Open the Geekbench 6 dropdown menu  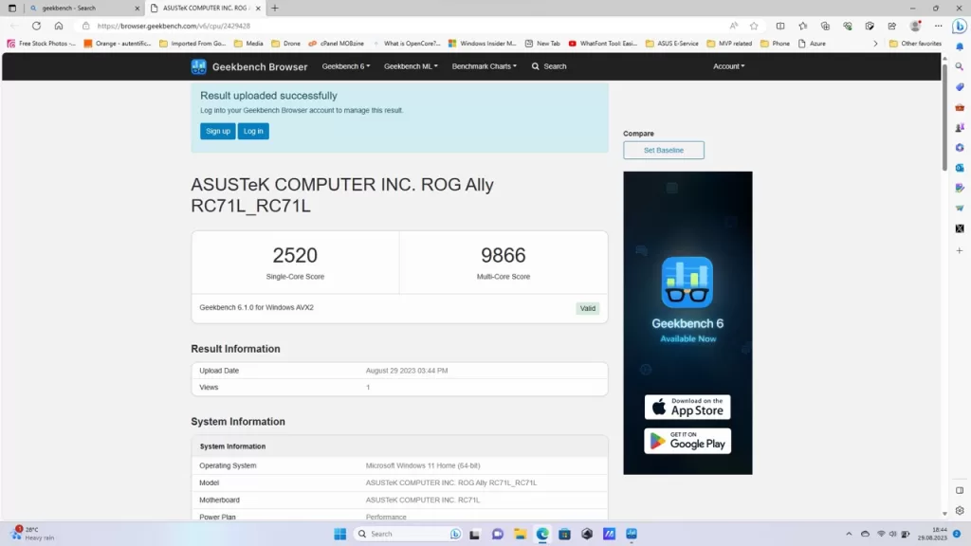(x=345, y=66)
